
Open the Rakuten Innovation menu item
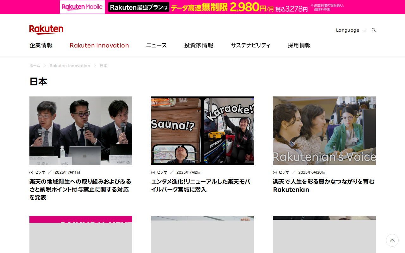tap(99, 45)
